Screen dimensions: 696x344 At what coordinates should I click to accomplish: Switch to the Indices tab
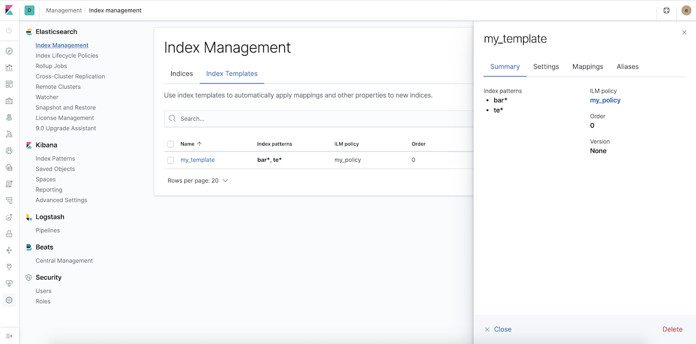[x=182, y=74]
